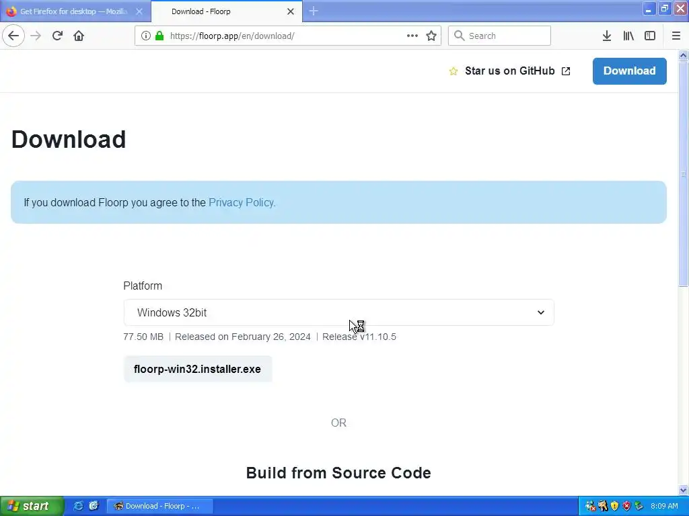
Task: Click Released on February 26, 2024 text
Action: (242, 337)
